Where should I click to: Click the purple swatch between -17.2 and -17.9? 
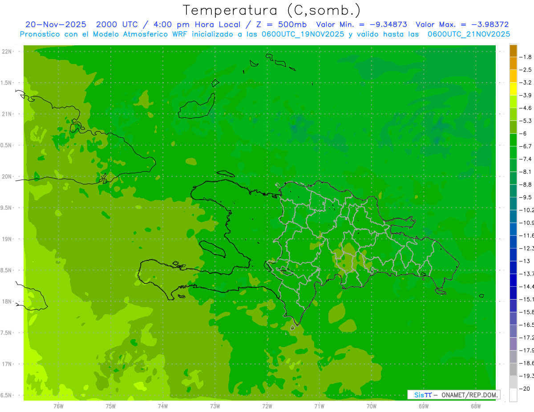click(513, 344)
